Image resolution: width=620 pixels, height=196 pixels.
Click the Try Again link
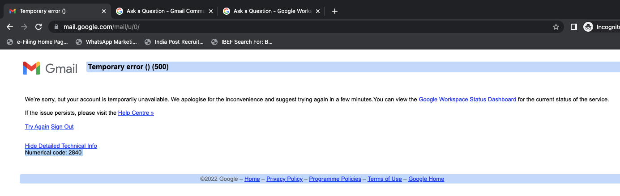click(37, 127)
